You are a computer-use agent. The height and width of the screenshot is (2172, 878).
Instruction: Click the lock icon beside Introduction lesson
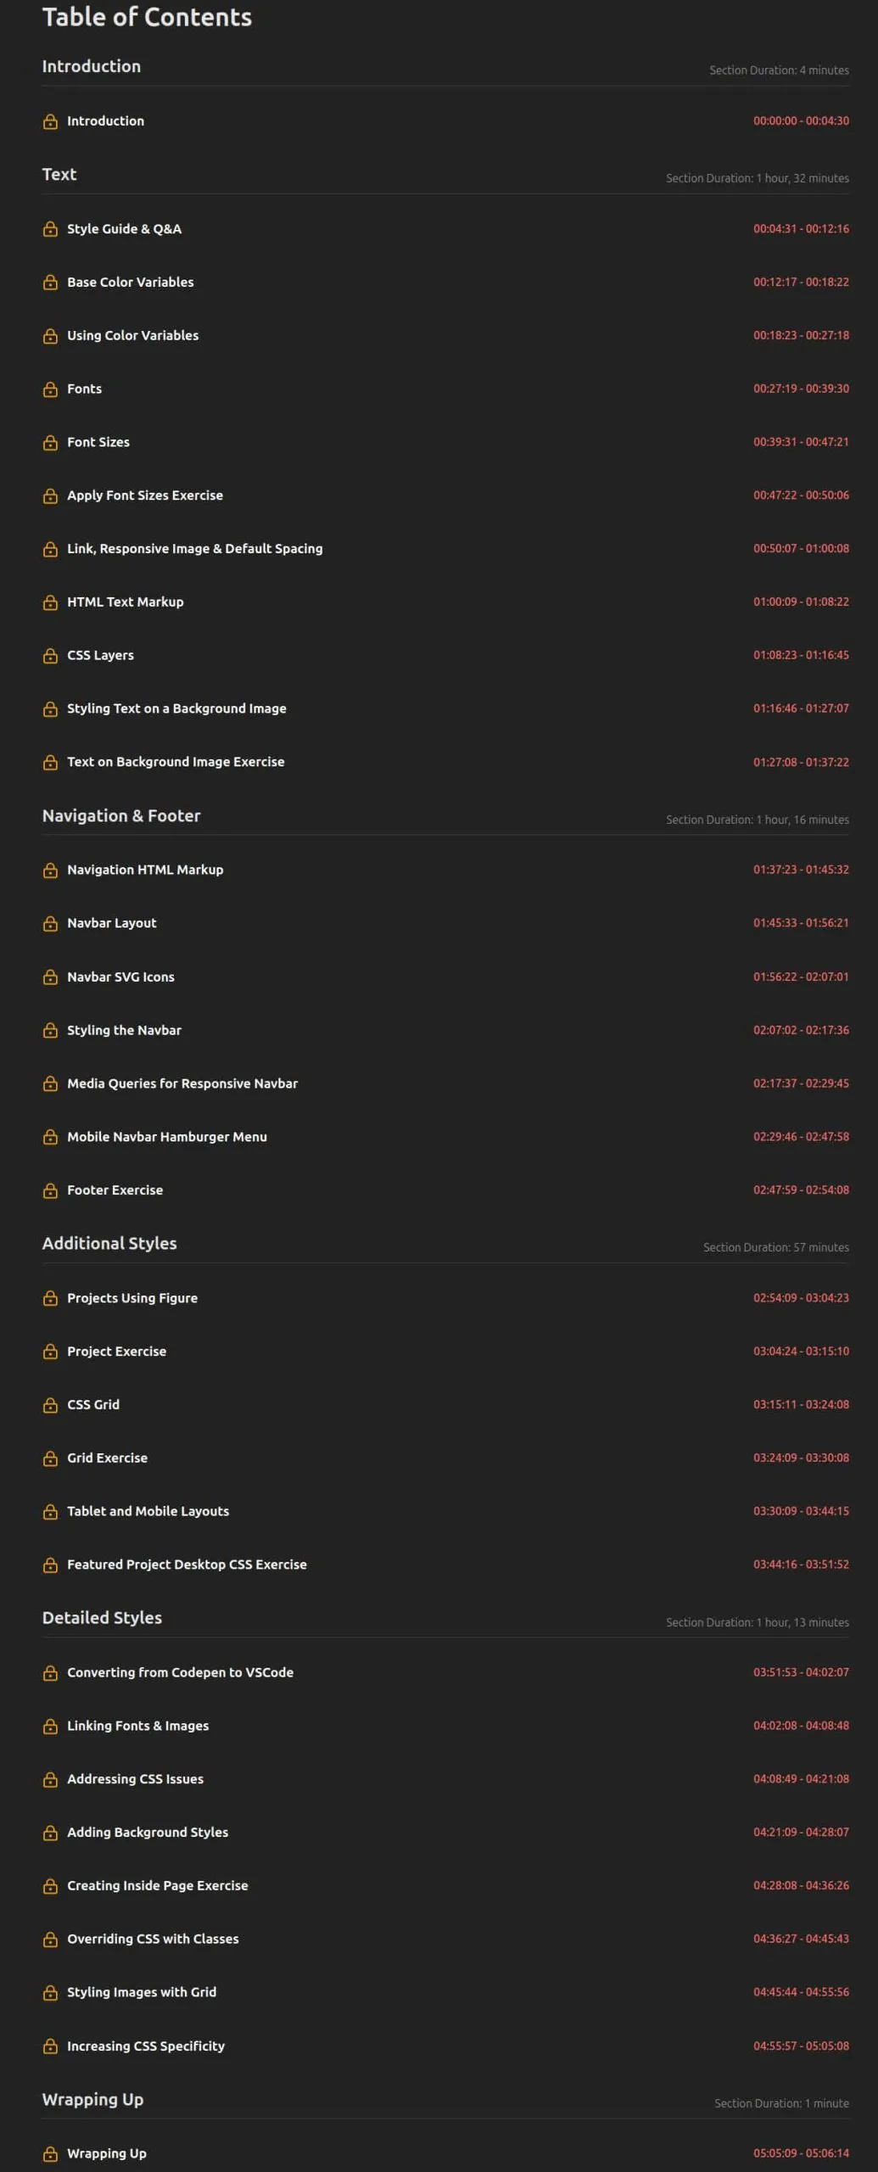click(50, 121)
